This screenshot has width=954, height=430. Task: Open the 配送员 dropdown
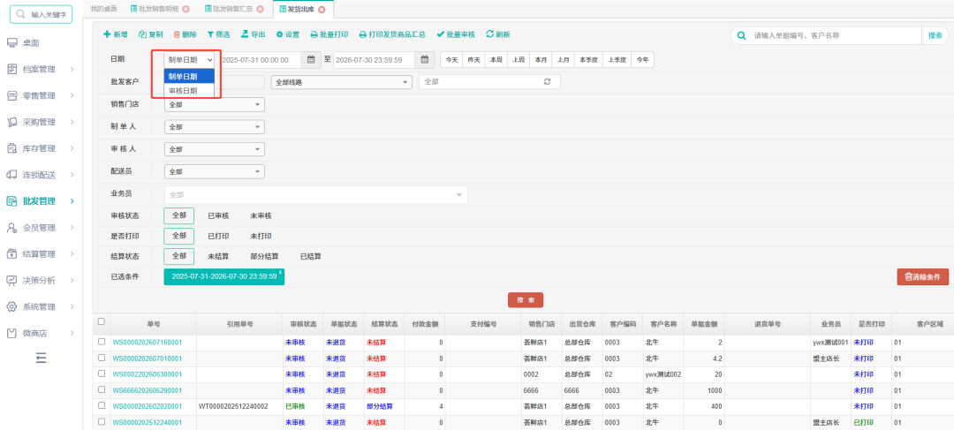pyautogui.click(x=214, y=171)
